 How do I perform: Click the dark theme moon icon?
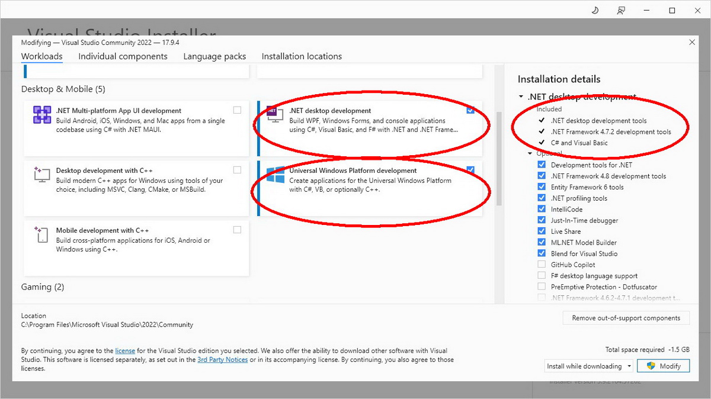594,10
